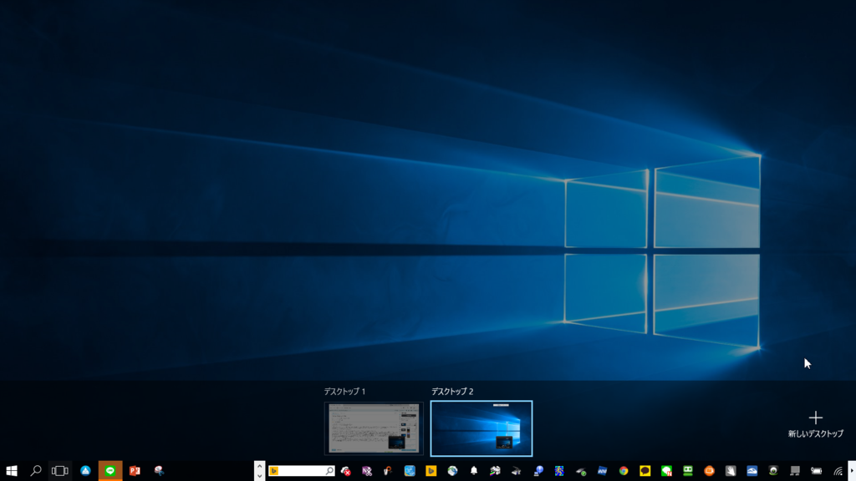Click the green robot face tray icon
The height and width of the screenshot is (481, 856).
688,471
